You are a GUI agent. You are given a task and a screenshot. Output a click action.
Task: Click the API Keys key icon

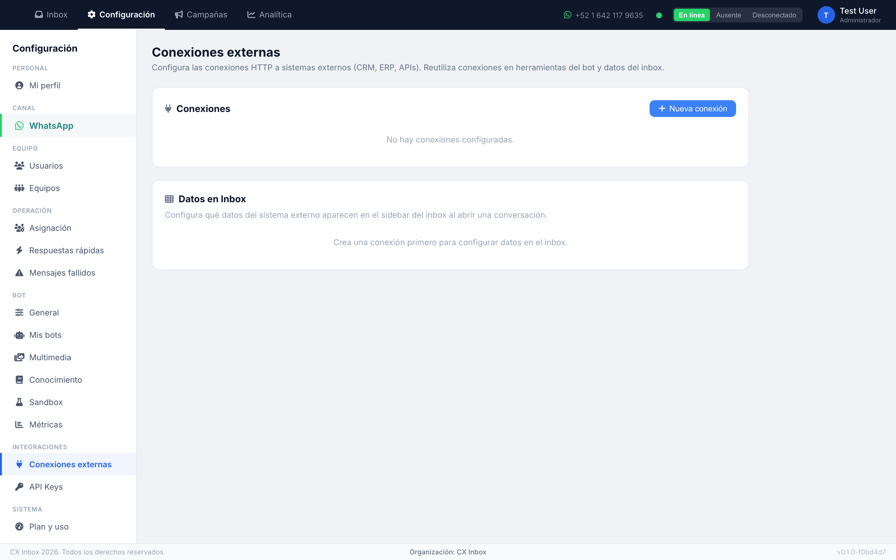(19, 487)
